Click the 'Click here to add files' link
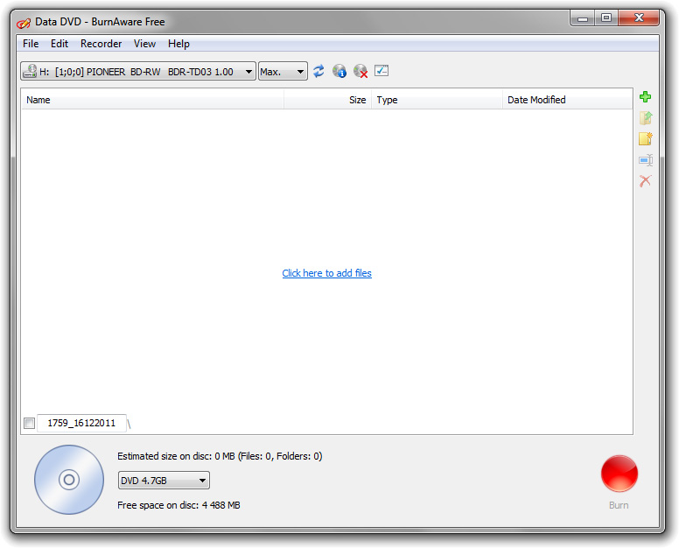 [327, 273]
